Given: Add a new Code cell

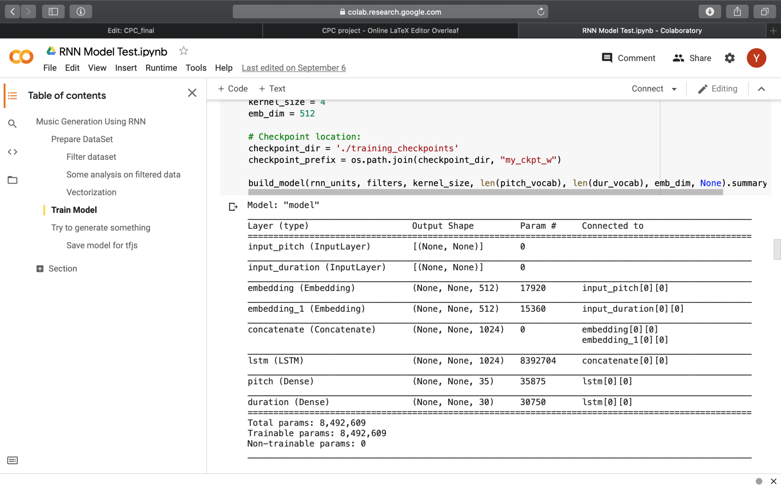Looking at the screenshot, I should tap(232, 89).
